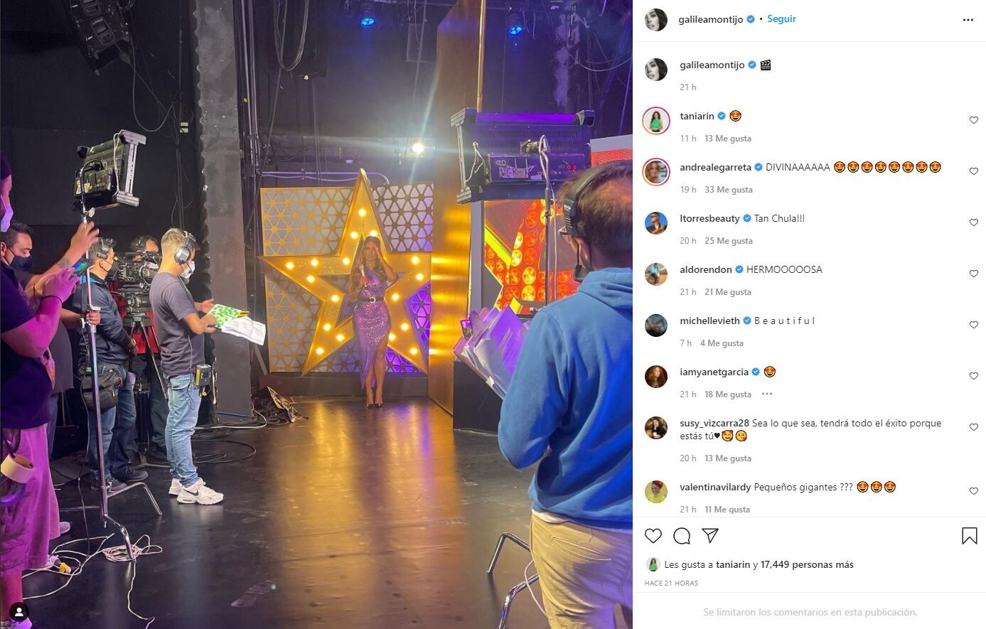Save the post with the bookmark icon
The height and width of the screenshot is (629, 986).
pyautogui.click(x=969, y=536)
